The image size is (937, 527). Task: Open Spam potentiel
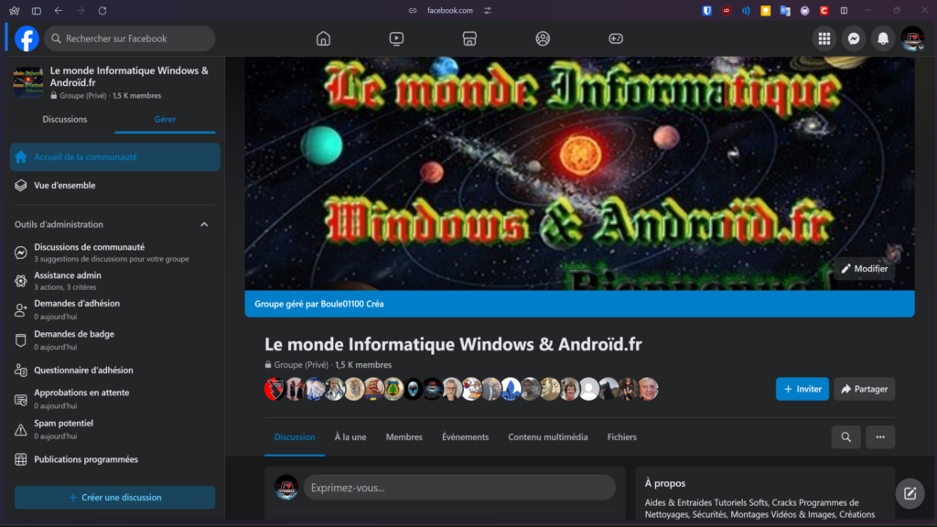click(114, 429)
